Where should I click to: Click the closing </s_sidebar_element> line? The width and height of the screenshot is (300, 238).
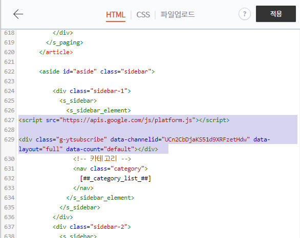pyautogui.click(x=100, y=198)
